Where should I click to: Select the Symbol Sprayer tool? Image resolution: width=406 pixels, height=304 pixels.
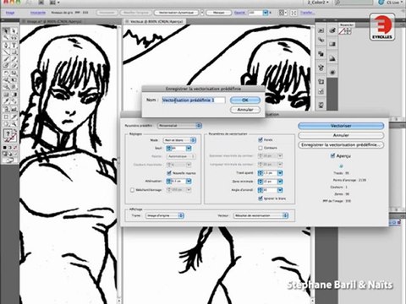pos(6,109)
